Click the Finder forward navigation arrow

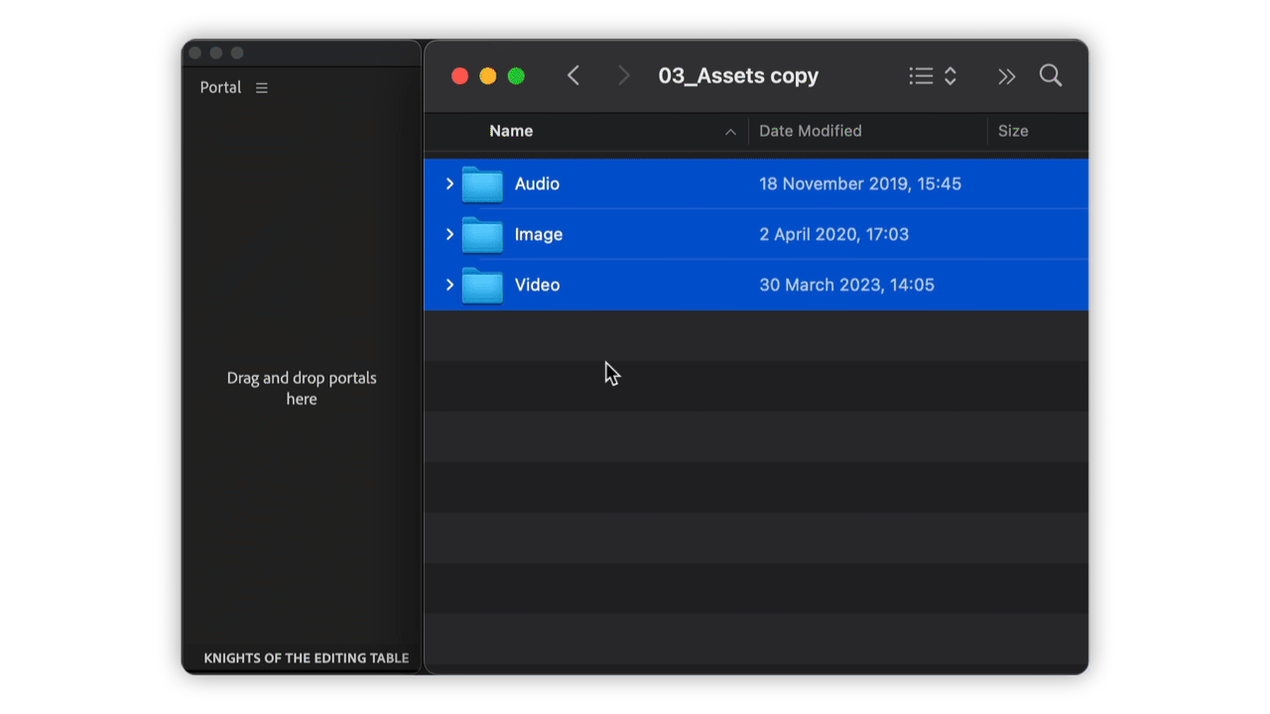623,76
